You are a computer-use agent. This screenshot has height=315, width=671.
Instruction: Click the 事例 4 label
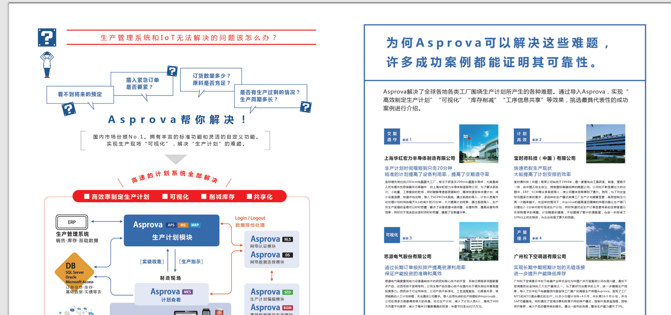(x=537, y=238)
